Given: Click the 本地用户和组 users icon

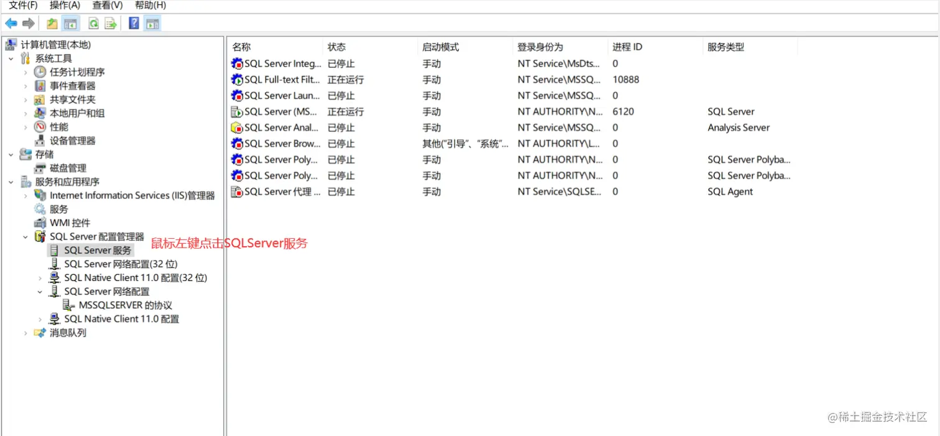Looking at the screenshot, I should pos(40,113).
